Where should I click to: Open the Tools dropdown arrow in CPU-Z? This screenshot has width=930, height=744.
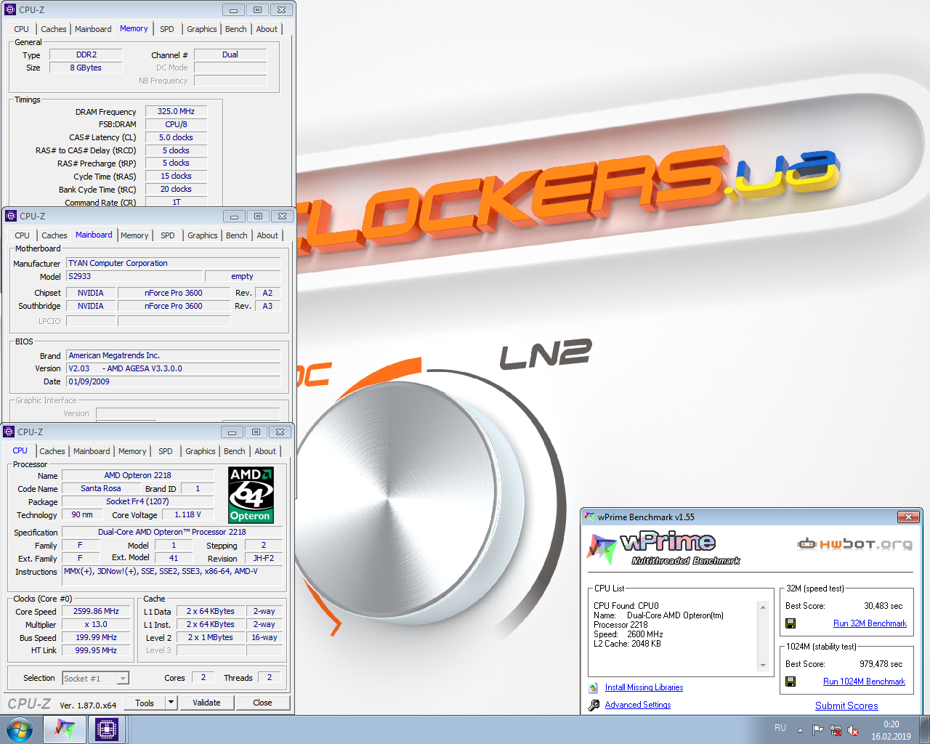171,703
